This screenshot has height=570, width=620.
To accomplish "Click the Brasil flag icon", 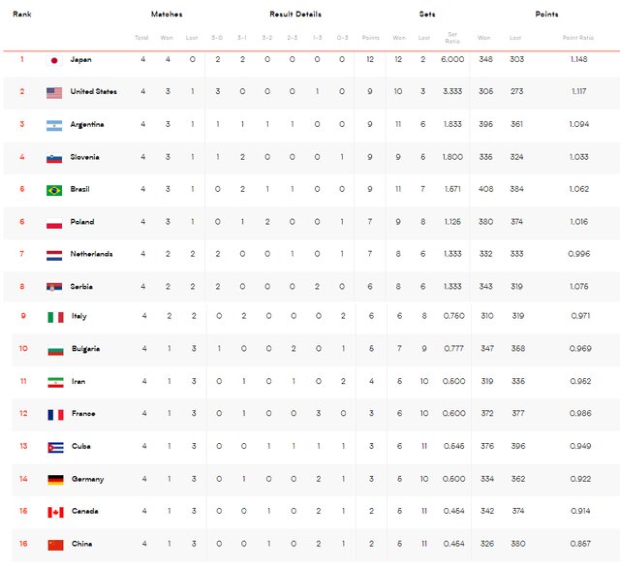I will (x=54, y=190).
